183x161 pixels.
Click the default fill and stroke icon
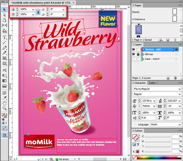click(x=3, y=119)
